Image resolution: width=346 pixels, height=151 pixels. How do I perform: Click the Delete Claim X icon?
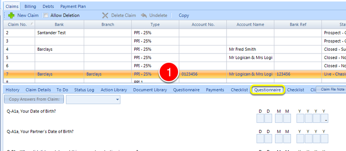[105, 15]
